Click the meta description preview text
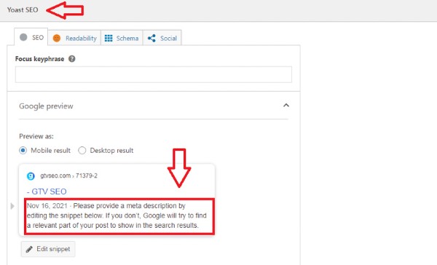The width and height of the screenshot is (437, 265). 117,215
